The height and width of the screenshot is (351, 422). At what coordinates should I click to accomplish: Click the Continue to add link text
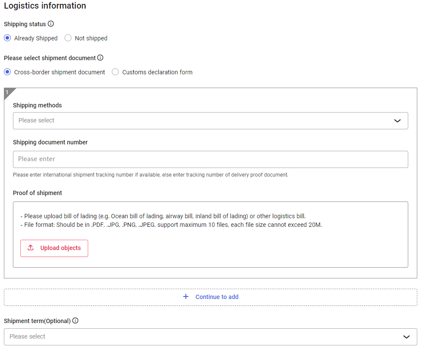(x=217, y=297)
